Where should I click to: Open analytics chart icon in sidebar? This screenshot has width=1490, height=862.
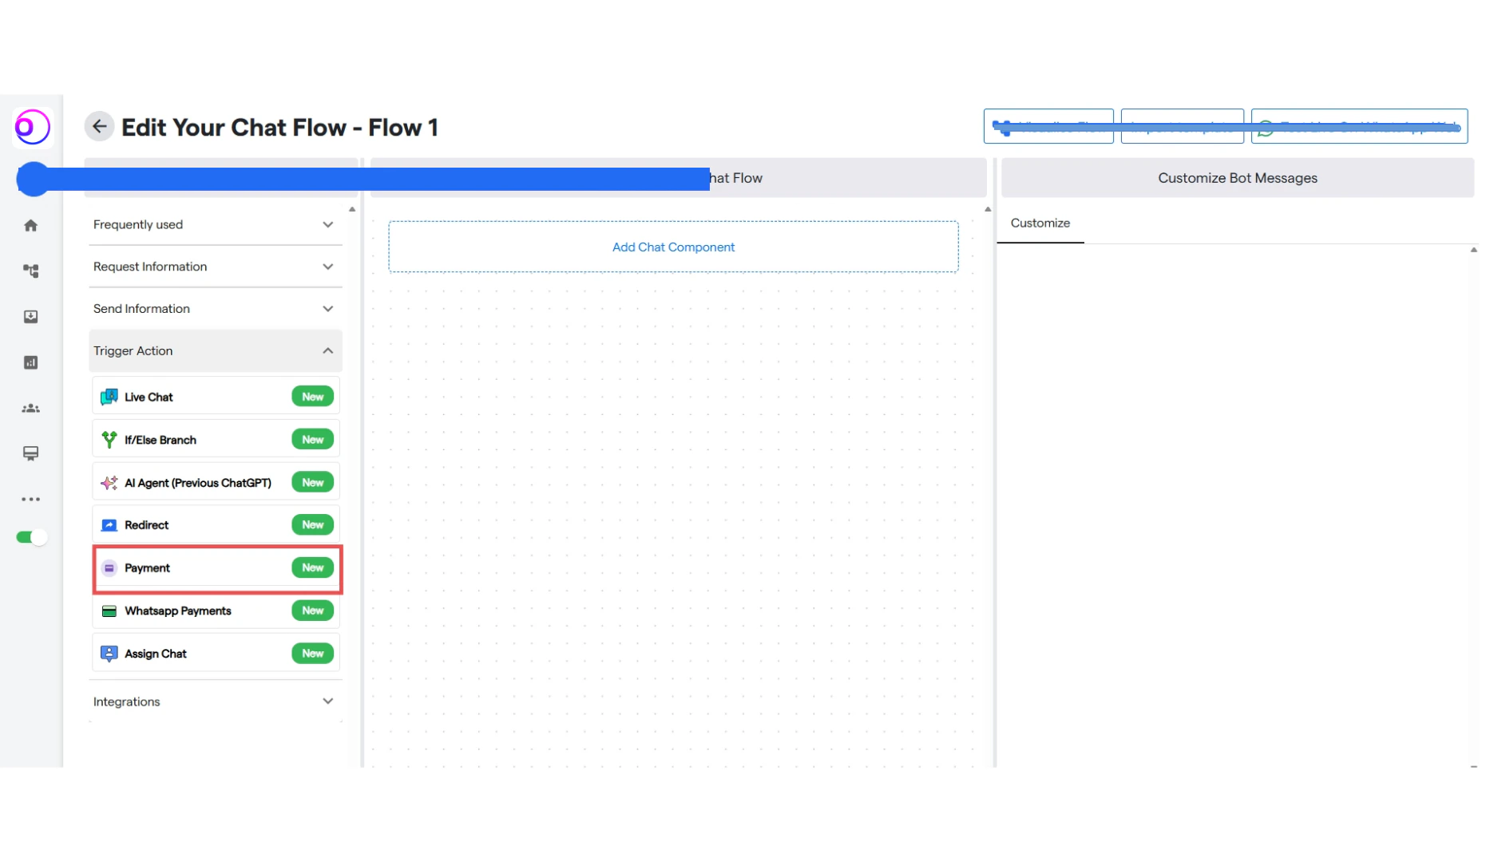30,362
